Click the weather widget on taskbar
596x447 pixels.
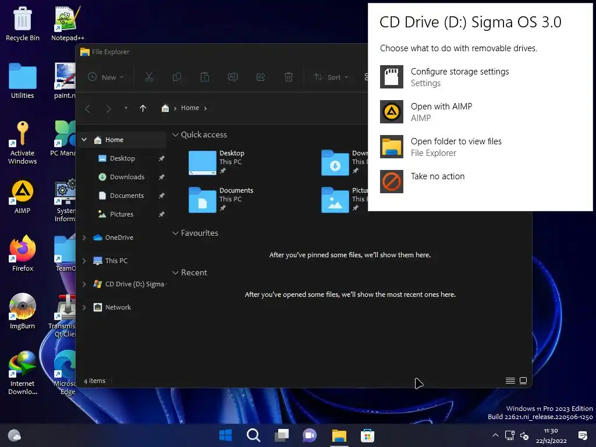(x=15, y=435)
